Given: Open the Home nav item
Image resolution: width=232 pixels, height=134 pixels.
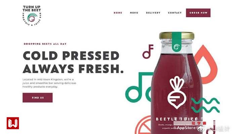Looking at the screenshot, I should pos(118,13).
